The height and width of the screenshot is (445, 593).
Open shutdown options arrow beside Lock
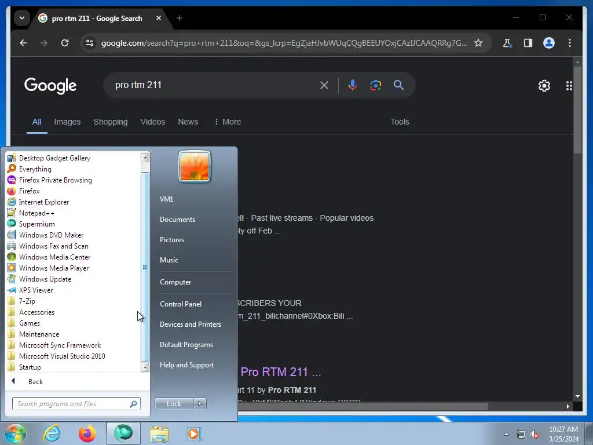pyautogui.click(x=200, y=404)
